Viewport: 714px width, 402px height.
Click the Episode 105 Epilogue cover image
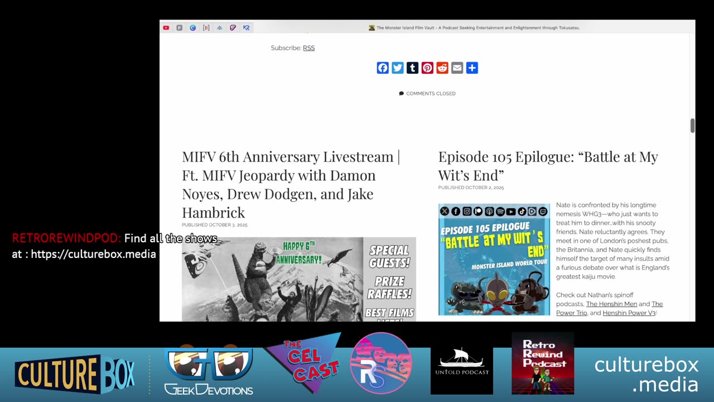tap(494, 259)
